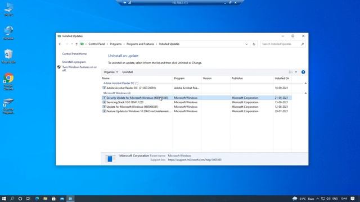Open the Mail taskbar icon
The height and width of the screenshot is (202, 360).
62,199
